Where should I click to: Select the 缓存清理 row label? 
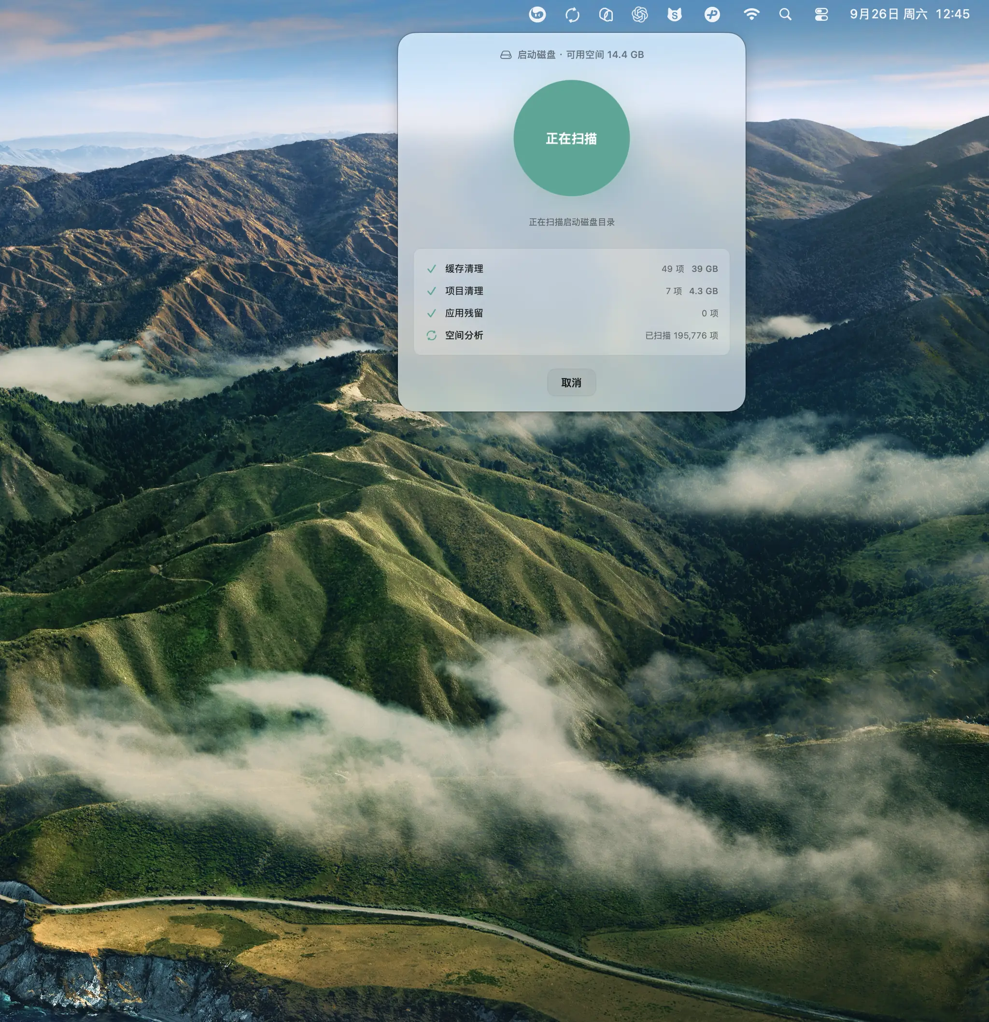click(464, 269)
